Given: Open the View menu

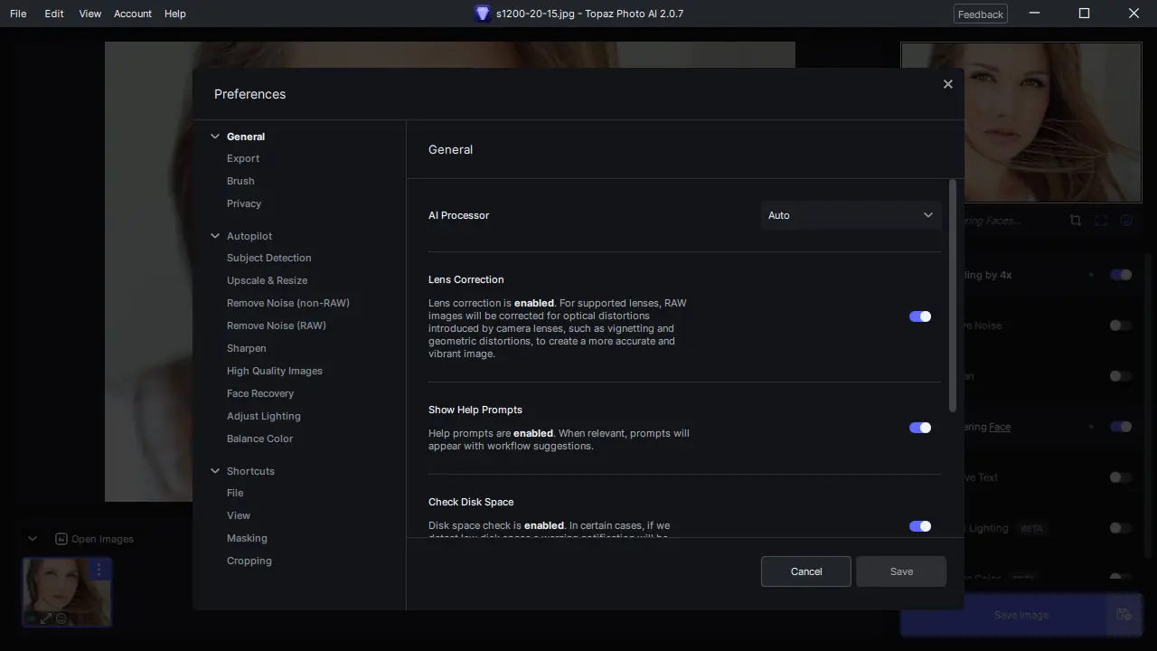Looking at the screenshot, I should click(x=89, y=14).
